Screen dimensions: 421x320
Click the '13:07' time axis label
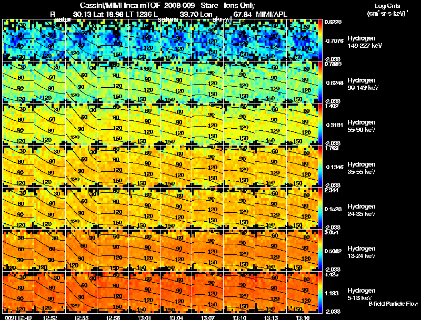point(208,317)
